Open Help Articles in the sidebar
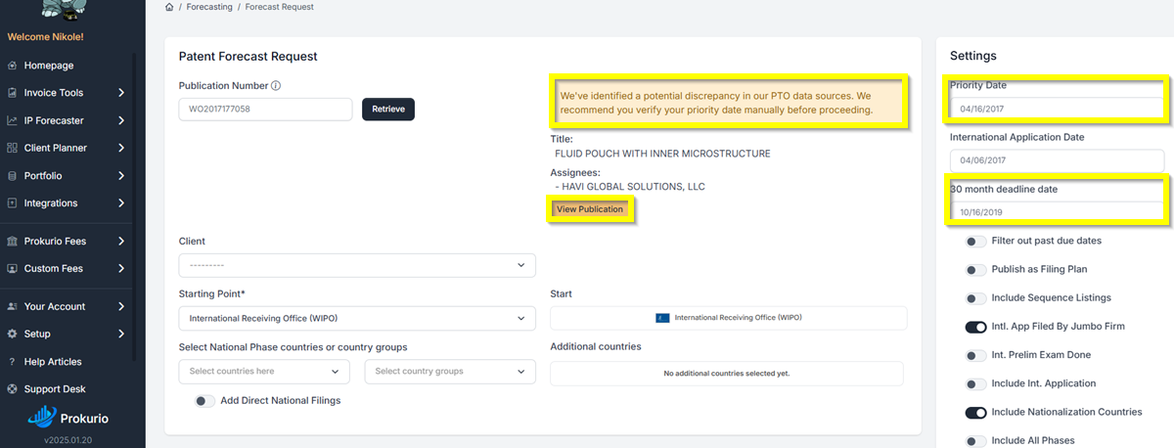Image resolution: width=1174 pixels, height=448 pixels. click(x=53, y=362)
